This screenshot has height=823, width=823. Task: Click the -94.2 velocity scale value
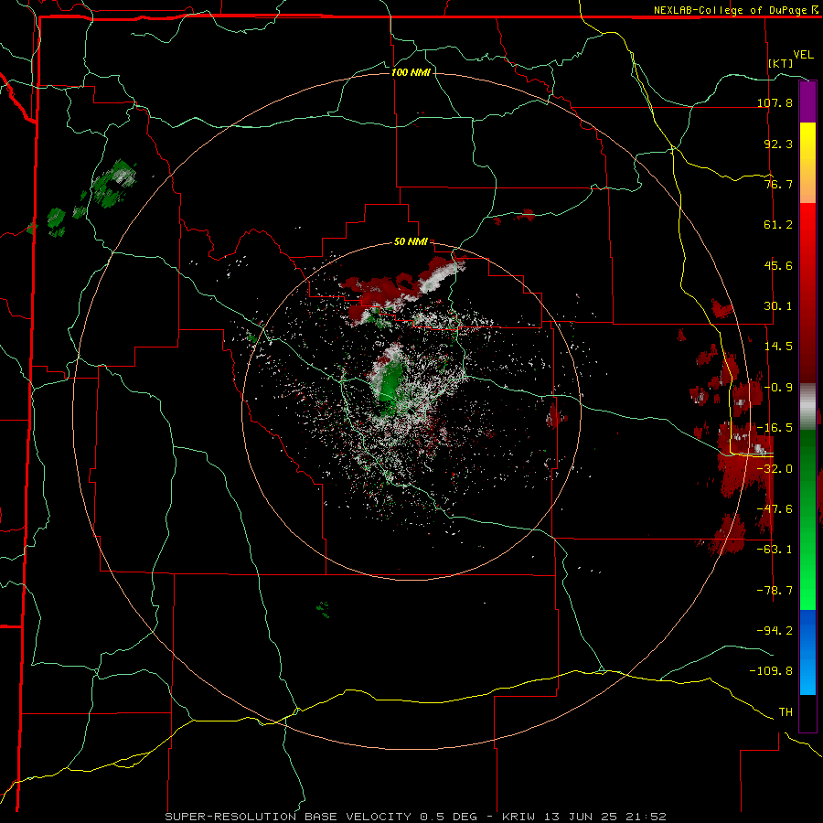point(775,631)
